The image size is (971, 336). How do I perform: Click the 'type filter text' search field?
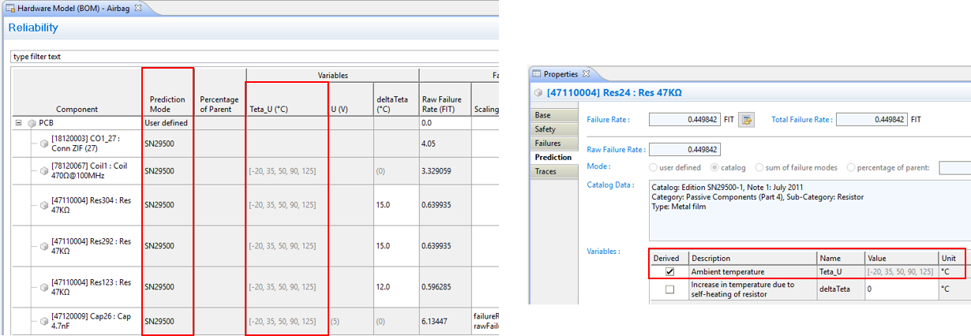253,57
